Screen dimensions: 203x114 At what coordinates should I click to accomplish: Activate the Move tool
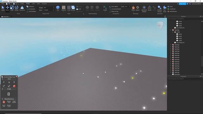click(x=7, y=8)
